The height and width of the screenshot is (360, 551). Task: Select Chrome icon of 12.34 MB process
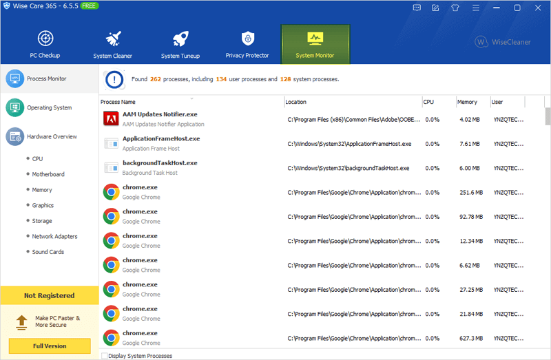[111, 241]
